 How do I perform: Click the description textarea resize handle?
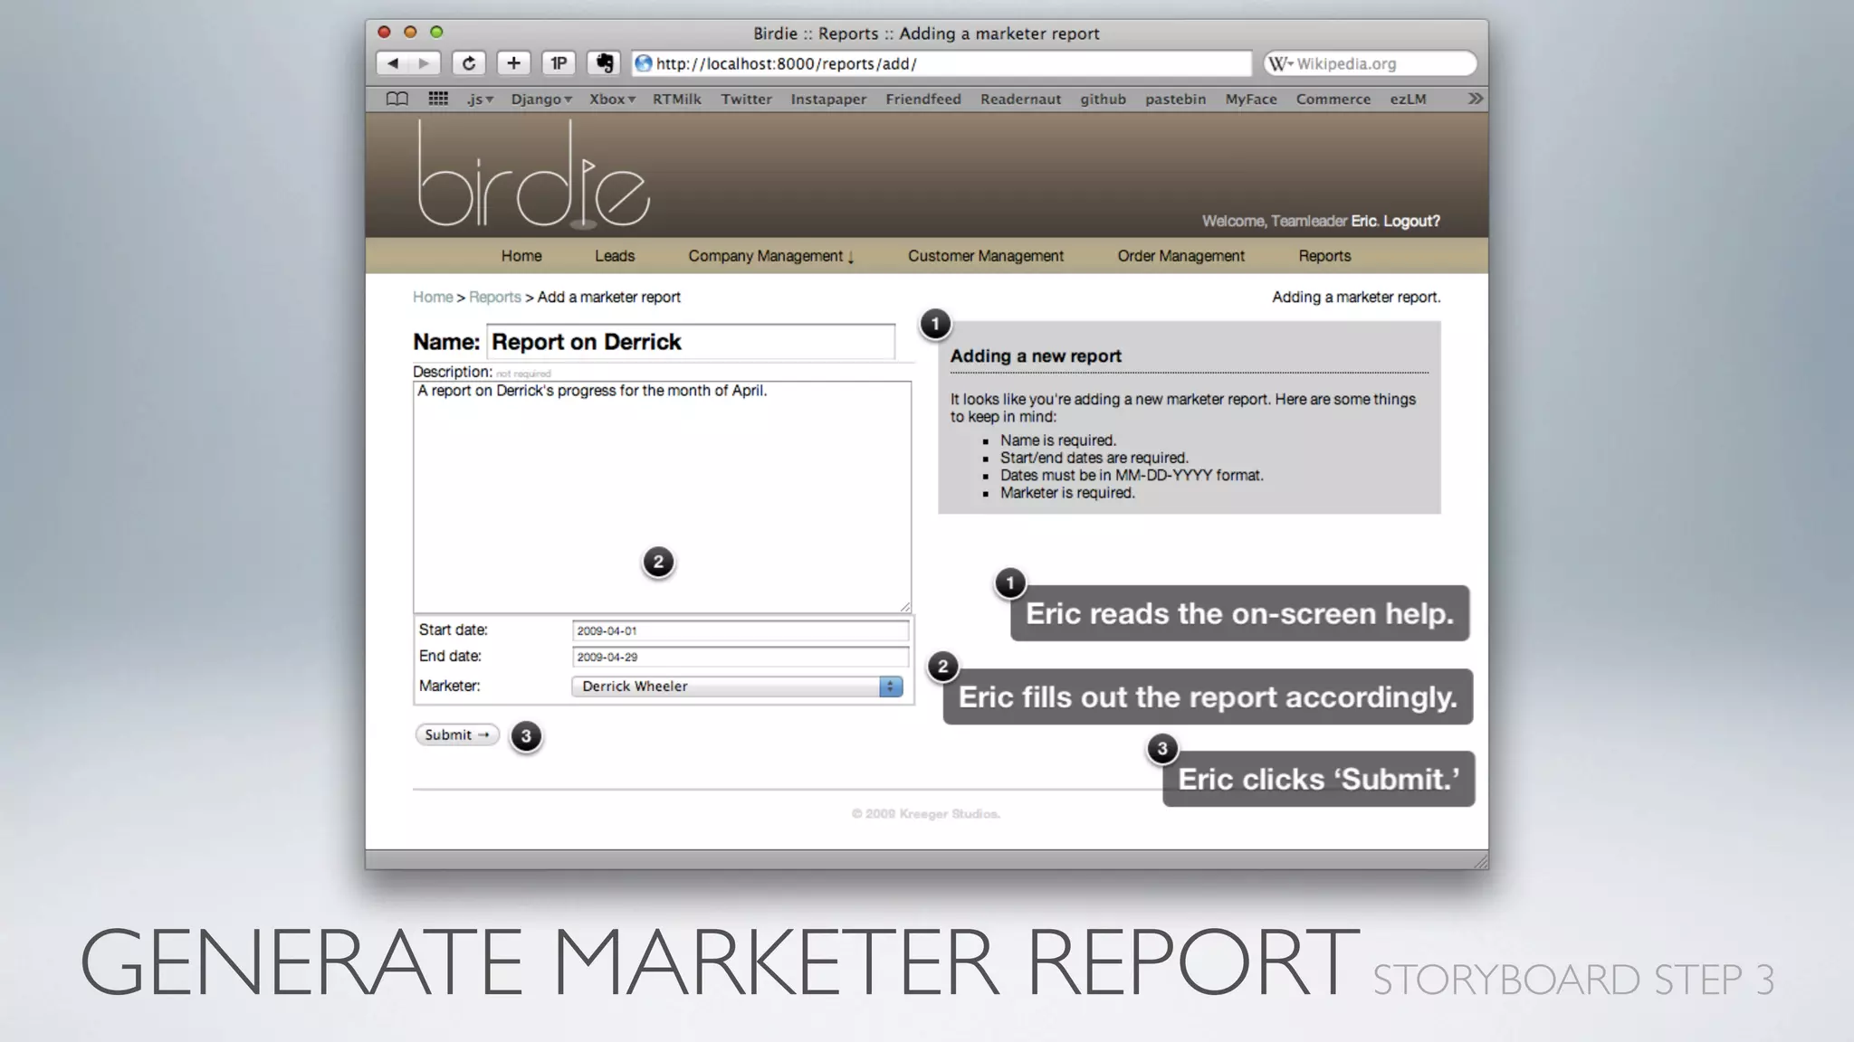click(905, 607)
